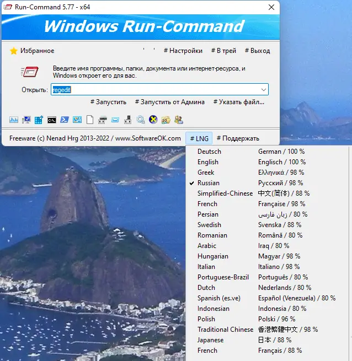Click the yellow X DirectX icon
Viewport: 352px width, 361px height.
coord(153,120)
